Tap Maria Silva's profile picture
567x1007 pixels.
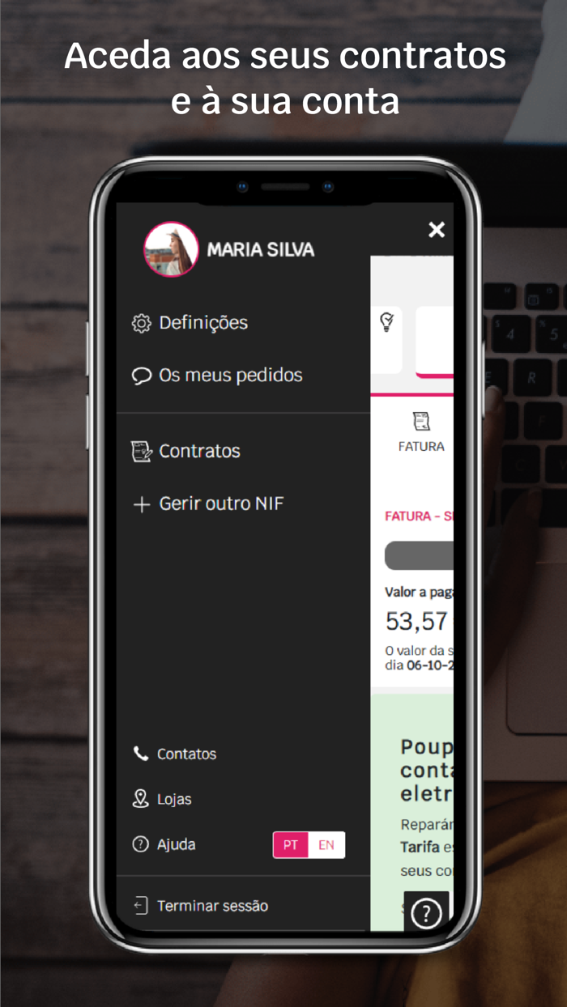171,249
